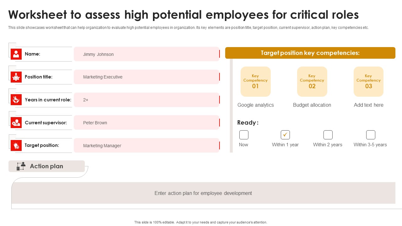The width and height of the screenshot is (402, 226).
Task: Click the Key Competency 02 tile
Action: point(312,82)
